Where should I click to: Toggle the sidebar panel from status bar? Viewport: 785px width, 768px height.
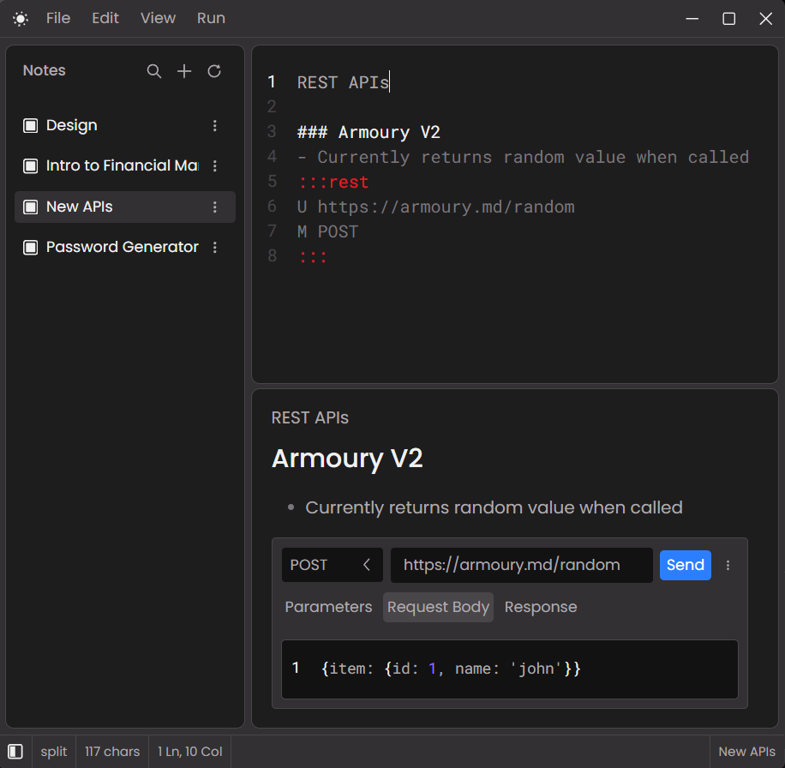[x=15, y=752]
